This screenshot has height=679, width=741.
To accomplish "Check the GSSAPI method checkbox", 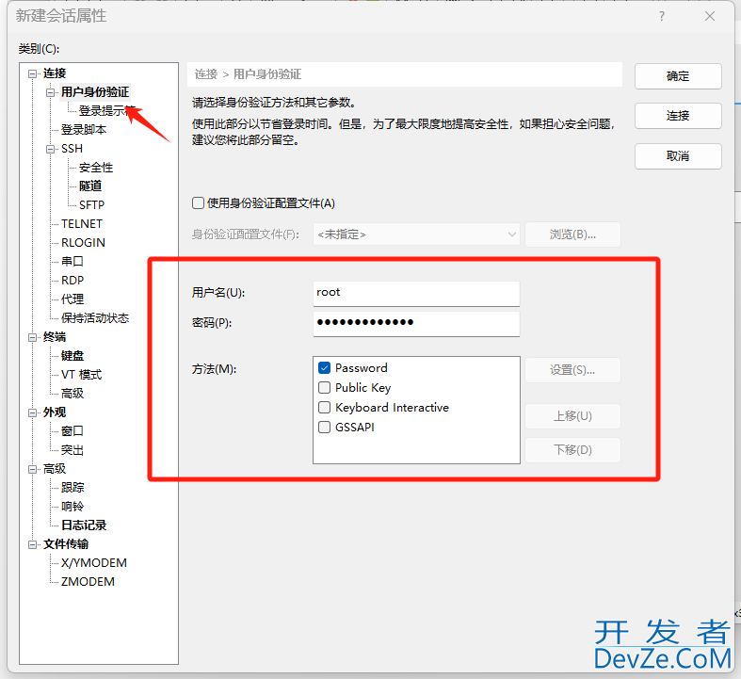I will coord(324,428).
